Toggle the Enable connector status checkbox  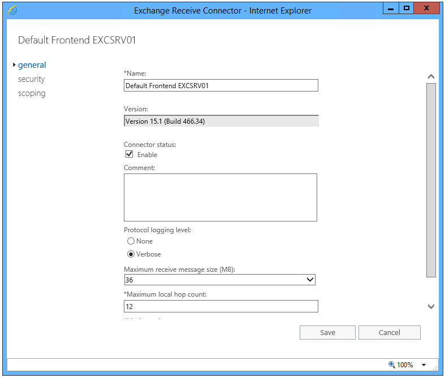tap(129, 154)
